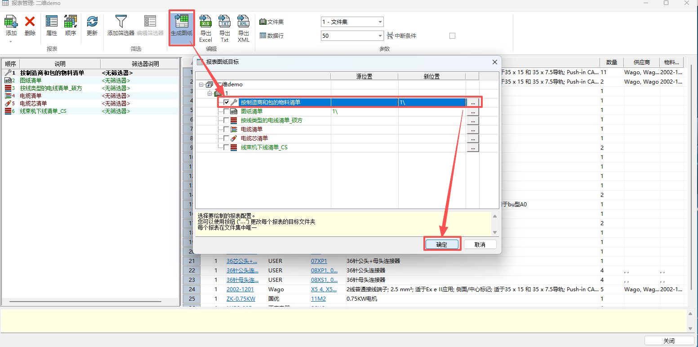Viewport: 698px width, 347px height.
Task: Click the 新位置 column header
Action: tap(431, 76)
